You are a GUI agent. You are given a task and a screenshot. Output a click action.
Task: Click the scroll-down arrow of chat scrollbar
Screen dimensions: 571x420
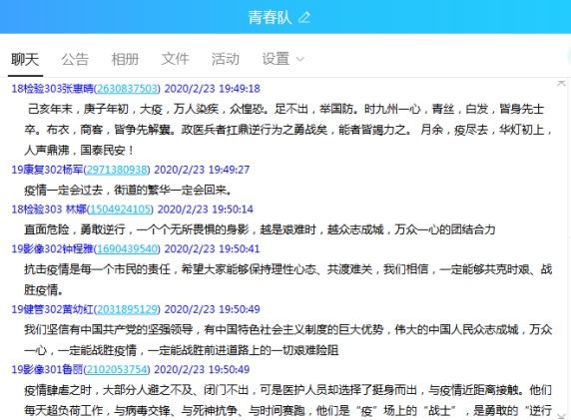pyautogui.click(x=561, y=416)
